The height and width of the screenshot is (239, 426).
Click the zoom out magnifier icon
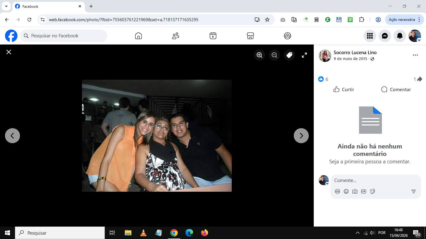pos(274,55)
